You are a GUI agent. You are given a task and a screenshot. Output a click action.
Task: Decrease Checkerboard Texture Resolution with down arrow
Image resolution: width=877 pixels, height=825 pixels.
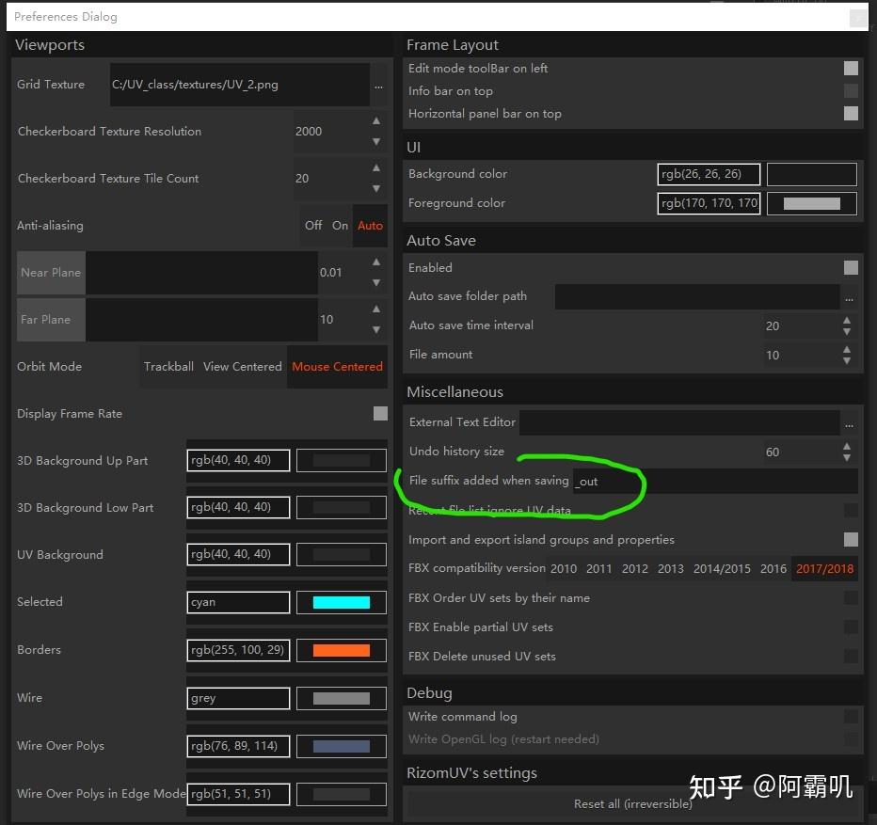(376, 141)
